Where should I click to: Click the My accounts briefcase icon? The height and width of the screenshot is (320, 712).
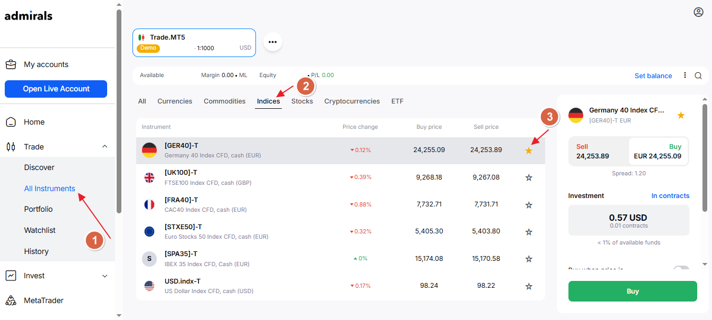pyautogui.click(x=11, y=64)
